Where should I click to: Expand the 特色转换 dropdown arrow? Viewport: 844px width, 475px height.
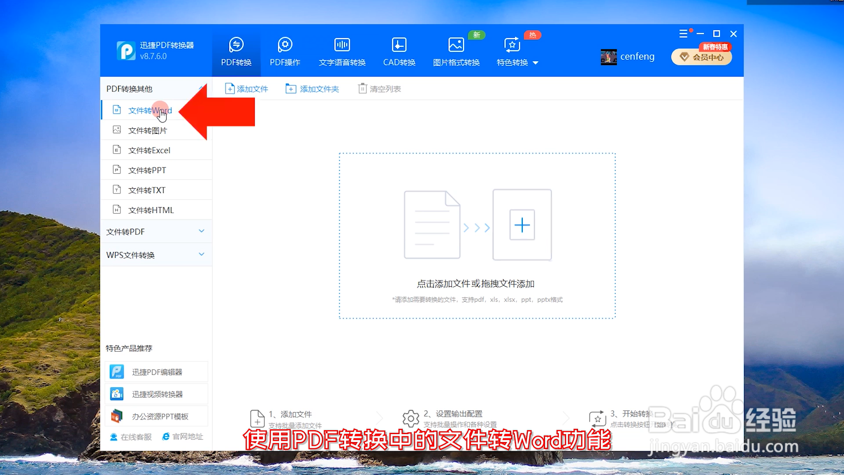click(x=535, y=63)
